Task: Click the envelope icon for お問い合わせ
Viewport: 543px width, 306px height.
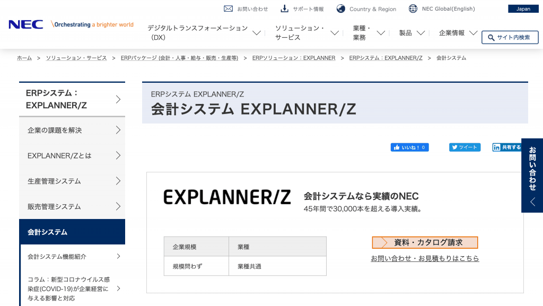Action: 228,8
